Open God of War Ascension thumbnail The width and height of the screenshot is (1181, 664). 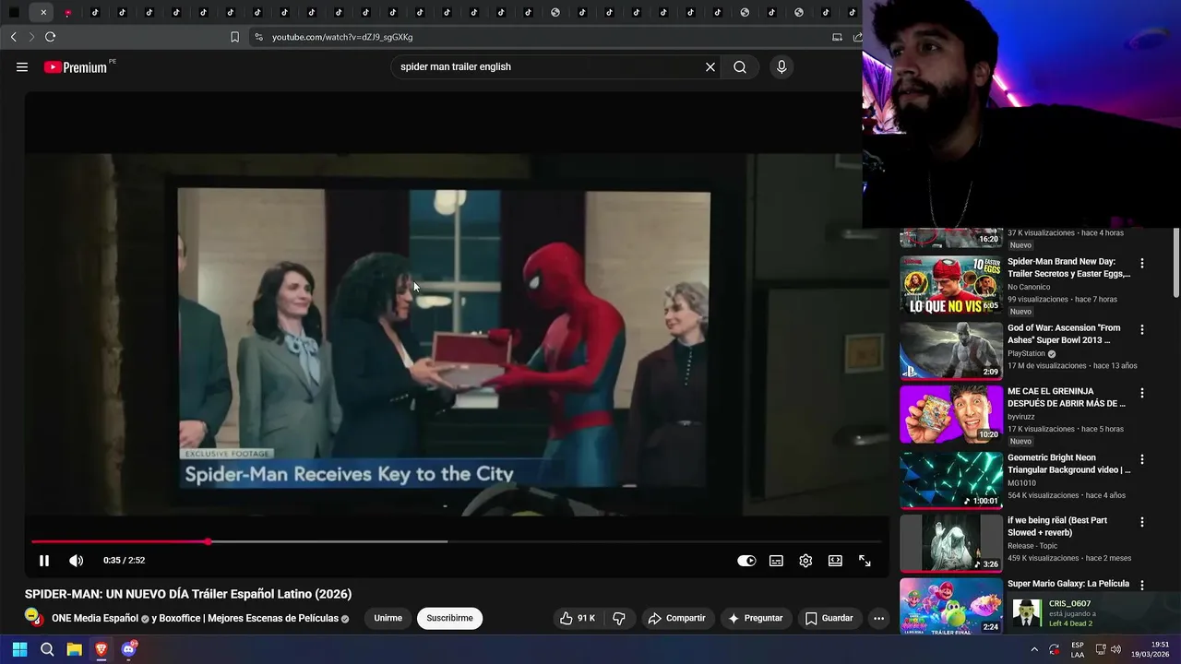click(951, 350)
